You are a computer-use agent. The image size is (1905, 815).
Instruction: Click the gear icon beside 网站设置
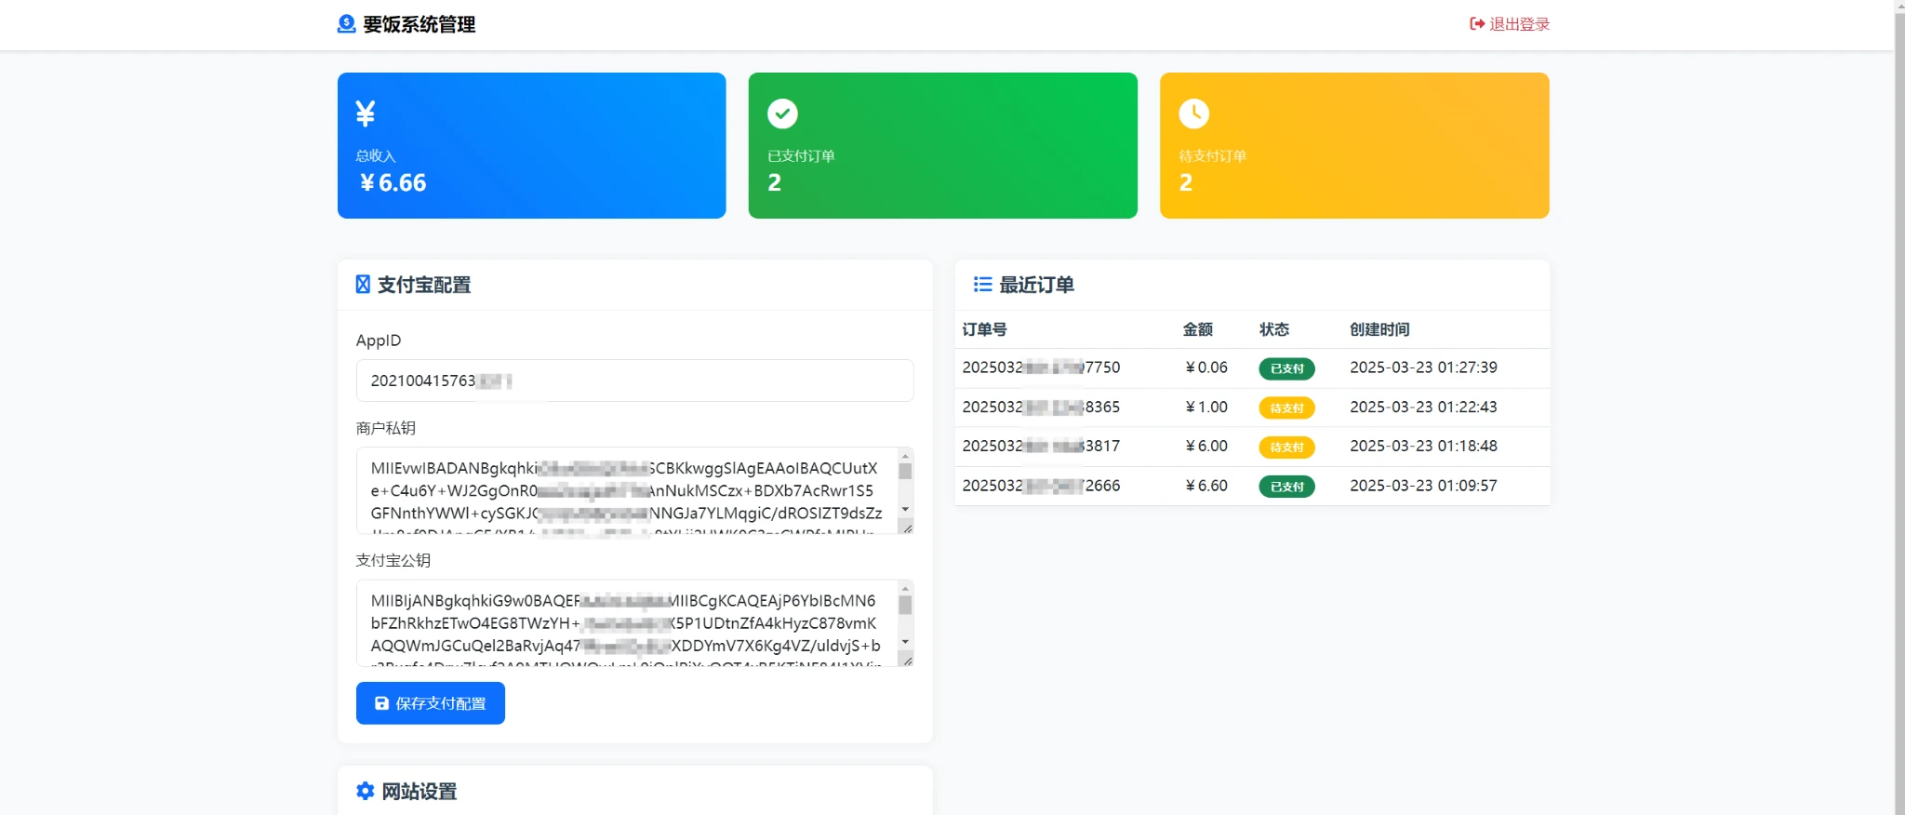(x=366, y=791)
